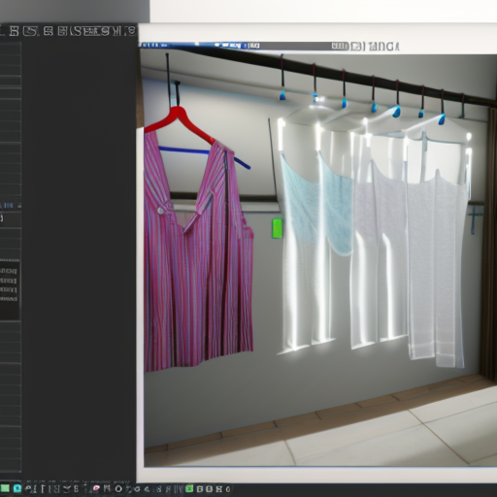The height and width of the screenshot is (497, 497).
Task: Click the pink round play icon in bottom toolbar
Action: click(x=96, y=488)
